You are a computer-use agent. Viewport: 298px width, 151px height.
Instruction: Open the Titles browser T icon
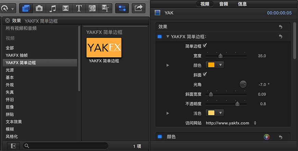(x=79, y=8)
